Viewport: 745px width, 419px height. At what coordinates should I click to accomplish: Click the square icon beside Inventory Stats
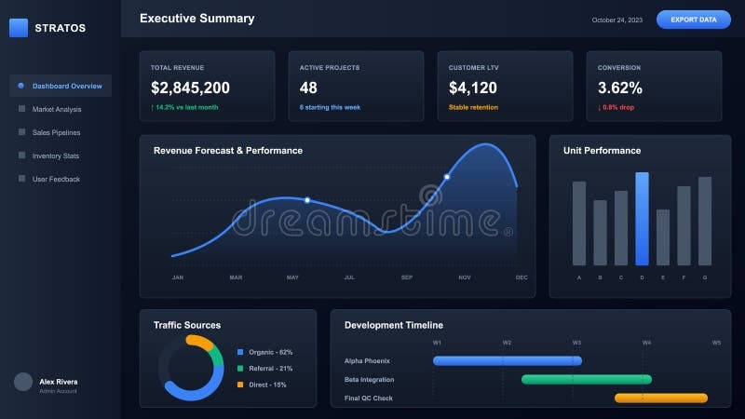tap(21, 155)
